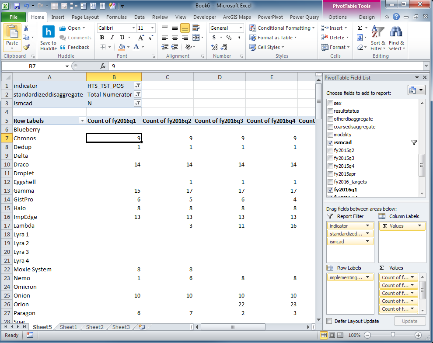
Task: Click Cell Styles button
Action: pos(267,47)
